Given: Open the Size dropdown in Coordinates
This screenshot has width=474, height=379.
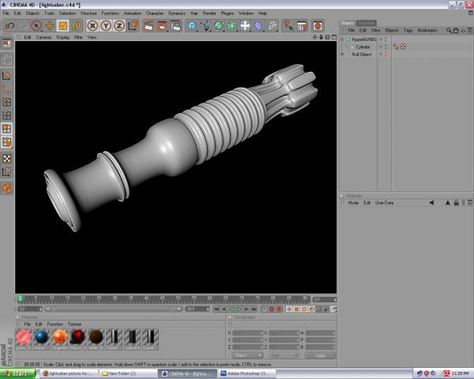Looking at the screenshot, I should [284, 355].
